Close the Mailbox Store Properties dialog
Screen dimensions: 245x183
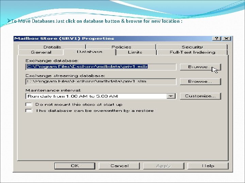pyautogui.click(x=226, y=38)
